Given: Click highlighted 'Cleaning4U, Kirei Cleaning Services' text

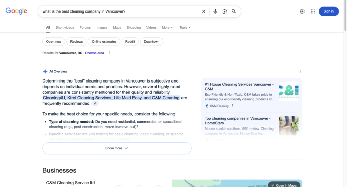Looking at the screenshot, I should coord(111,98).
